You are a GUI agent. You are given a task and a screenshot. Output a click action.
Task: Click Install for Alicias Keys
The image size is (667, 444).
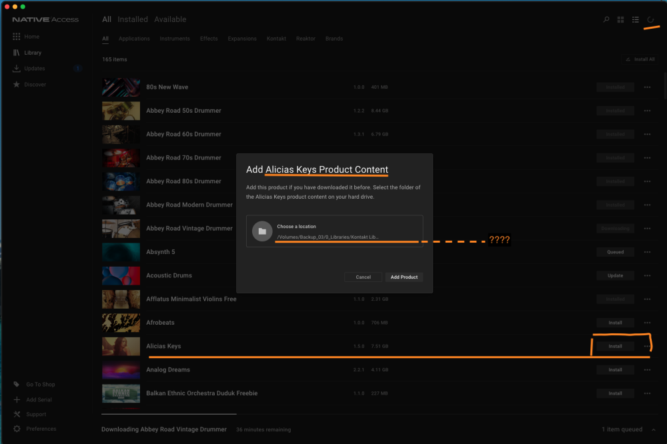[x=615, y=346]
